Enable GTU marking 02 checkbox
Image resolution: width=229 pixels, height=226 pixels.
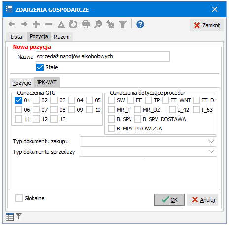36,100
